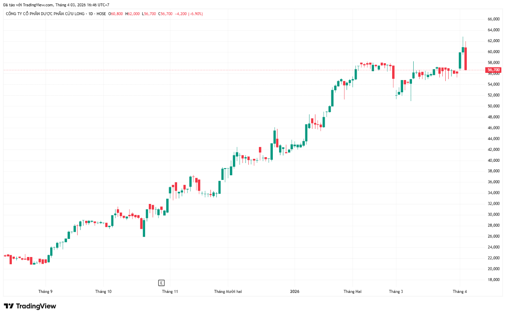
Task: Open the earnings 'E' marker
Action: pos(161,283)
